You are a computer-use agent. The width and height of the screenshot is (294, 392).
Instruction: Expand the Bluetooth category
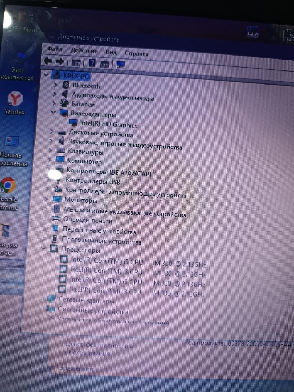(56, 85)
